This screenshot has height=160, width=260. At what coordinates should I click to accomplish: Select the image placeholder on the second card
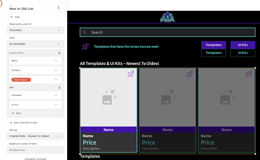point(167,98)
